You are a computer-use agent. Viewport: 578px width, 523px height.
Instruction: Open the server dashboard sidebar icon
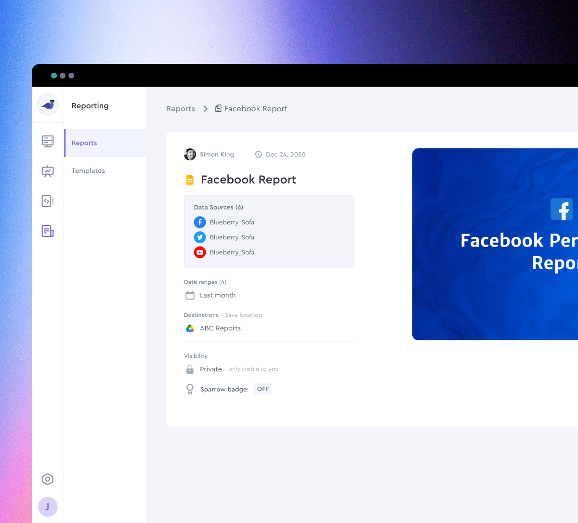pos(48,141)
